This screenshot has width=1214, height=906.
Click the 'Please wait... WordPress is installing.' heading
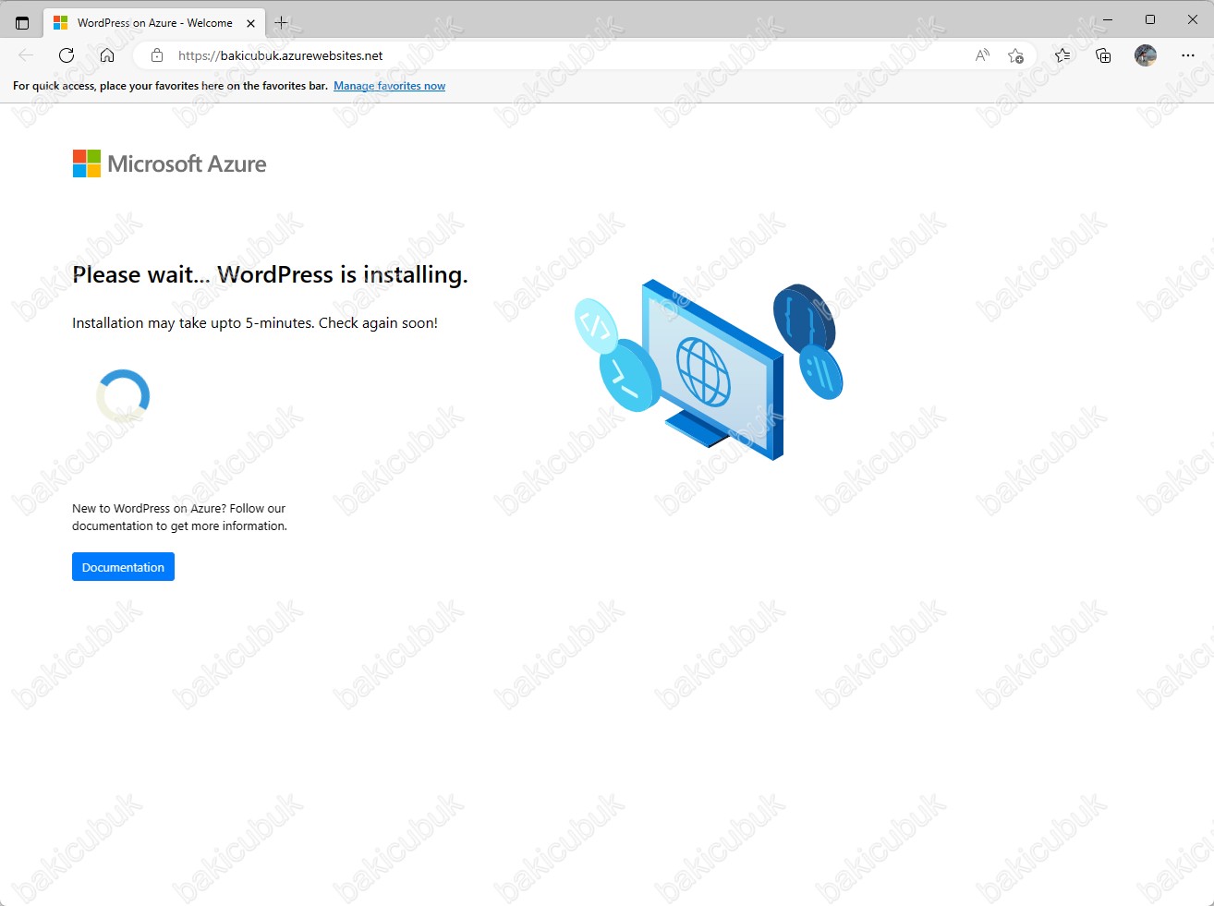pyautogui.click(x=270, y=274)
